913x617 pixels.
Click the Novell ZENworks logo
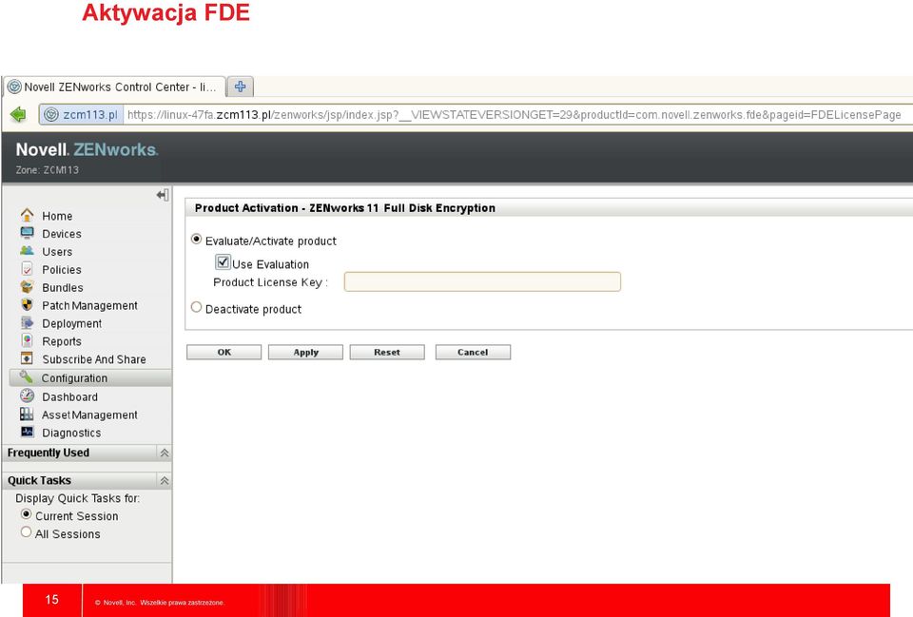pyautogui.click(x=87, y=149)
